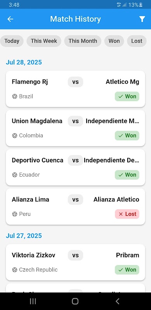Select the Won filter chip

tap(114, 41)
